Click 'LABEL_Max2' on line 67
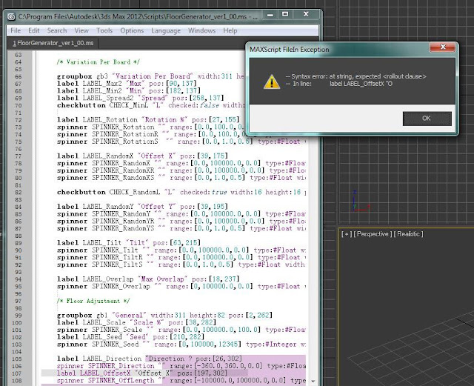Screen dimensions: 474x386 click(x=102, y=84)
